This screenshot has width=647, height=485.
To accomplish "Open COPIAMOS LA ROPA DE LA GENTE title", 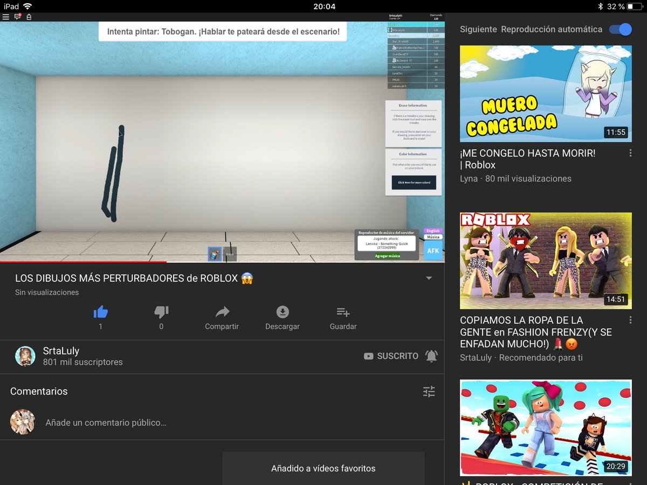I will (536, 332).
